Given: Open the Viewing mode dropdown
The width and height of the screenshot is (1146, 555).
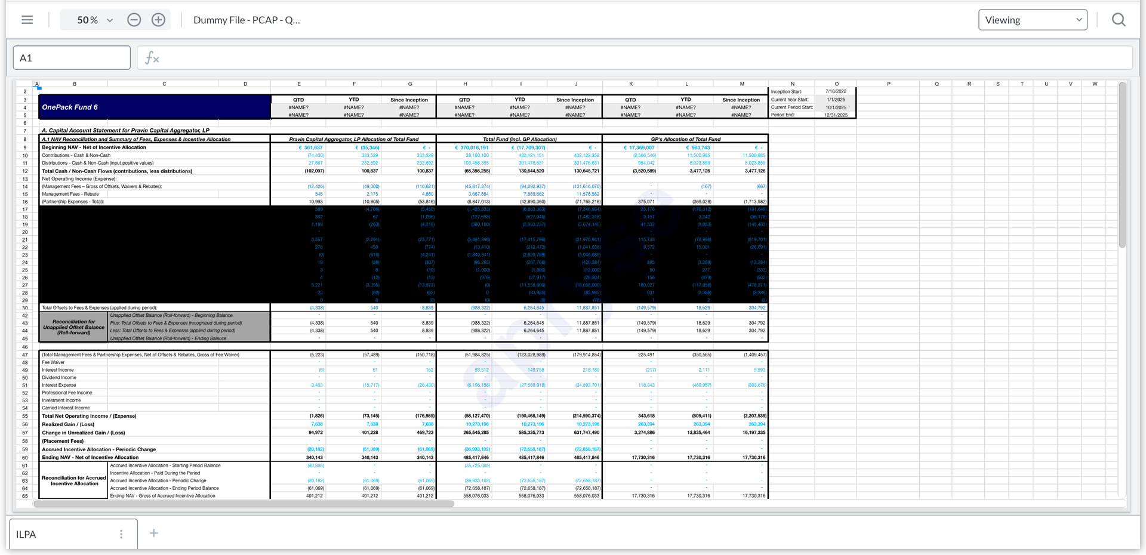Looking at the screenshot, I should pyautogui.click(x=1033, y=20).
